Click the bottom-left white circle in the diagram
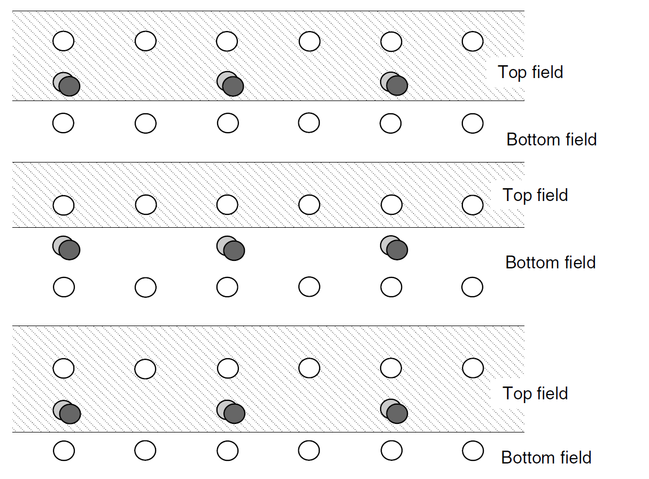 [64, 451]
